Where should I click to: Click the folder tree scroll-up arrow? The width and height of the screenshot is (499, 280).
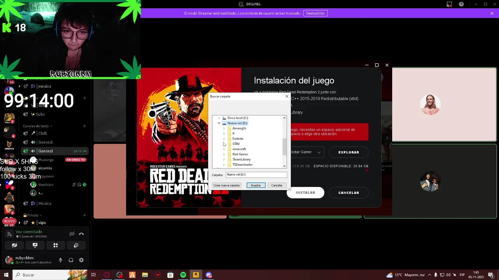(284, 118)
